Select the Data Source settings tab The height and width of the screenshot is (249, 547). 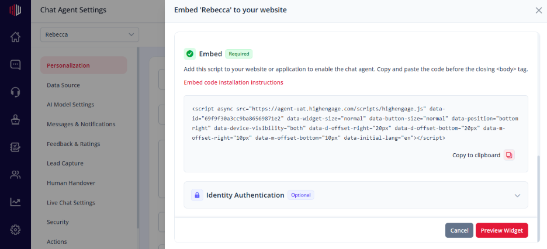(63, 85)
